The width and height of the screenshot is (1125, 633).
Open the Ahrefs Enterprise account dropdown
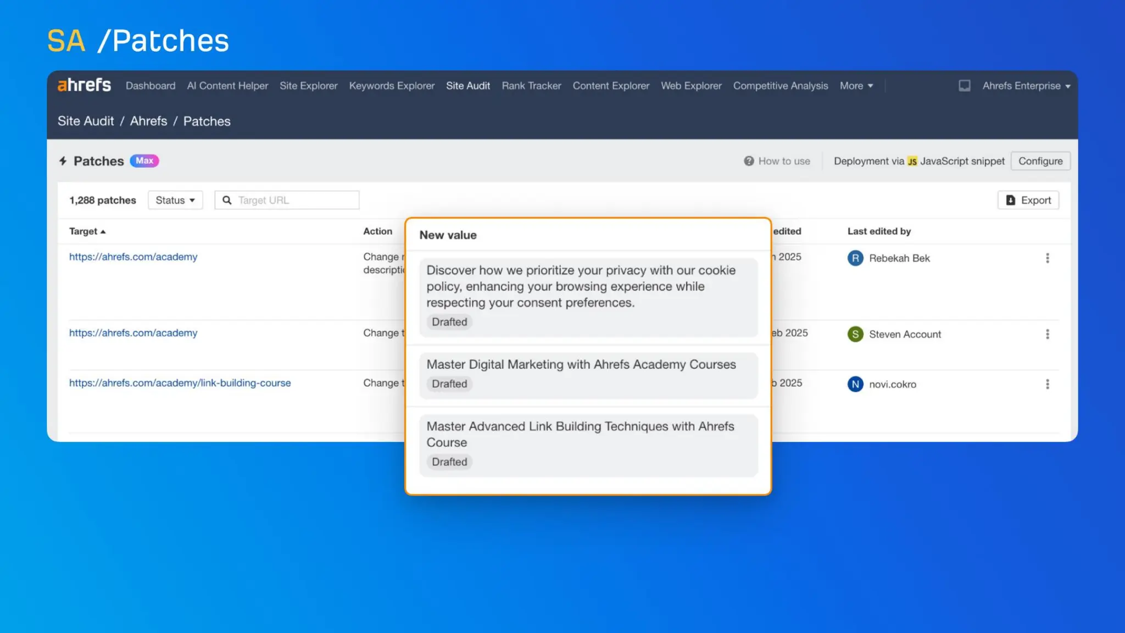(1026, 86)
